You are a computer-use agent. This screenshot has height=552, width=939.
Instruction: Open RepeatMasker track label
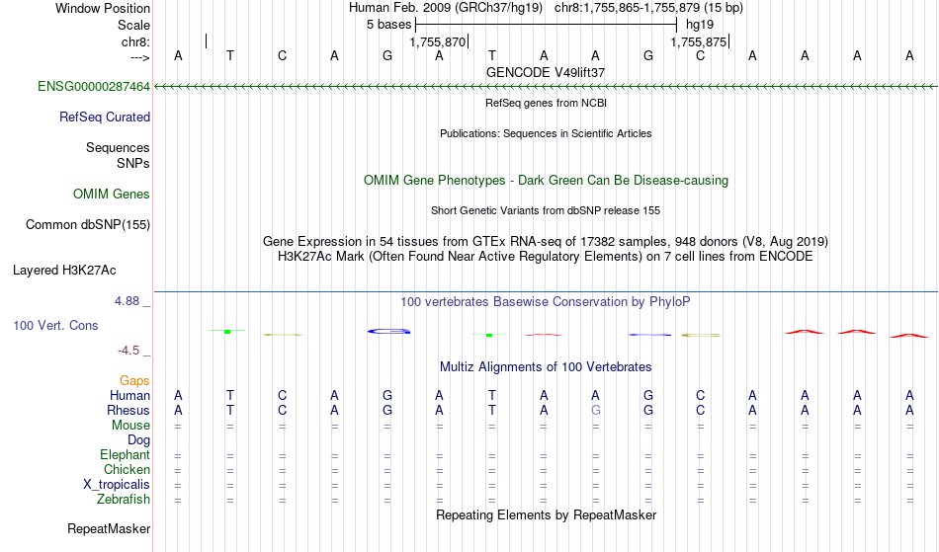tap(109, 529)
